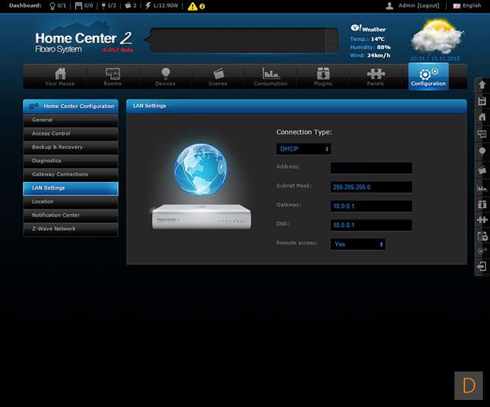The image size is (490, 407).
Task: Click the save disk icon in right sidebar
Action: pos(482,101)
